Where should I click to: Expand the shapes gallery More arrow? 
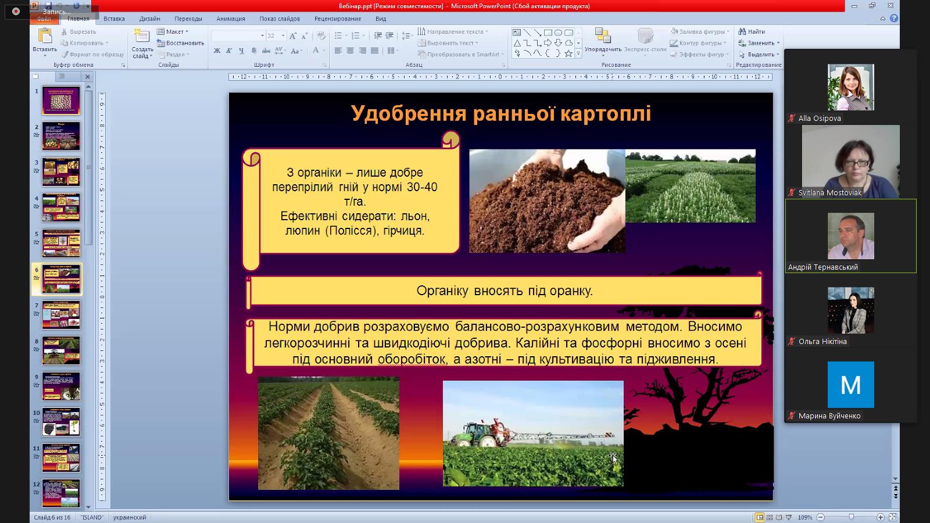[578, 54]
